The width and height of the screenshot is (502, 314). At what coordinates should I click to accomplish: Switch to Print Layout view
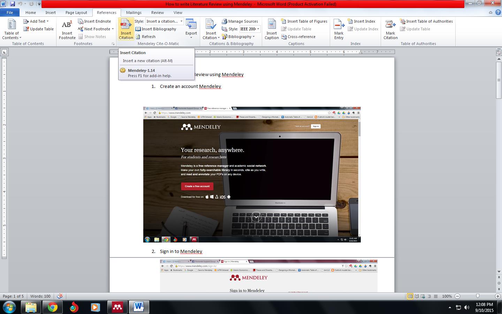pyautogui.click(x=410, y=296)
